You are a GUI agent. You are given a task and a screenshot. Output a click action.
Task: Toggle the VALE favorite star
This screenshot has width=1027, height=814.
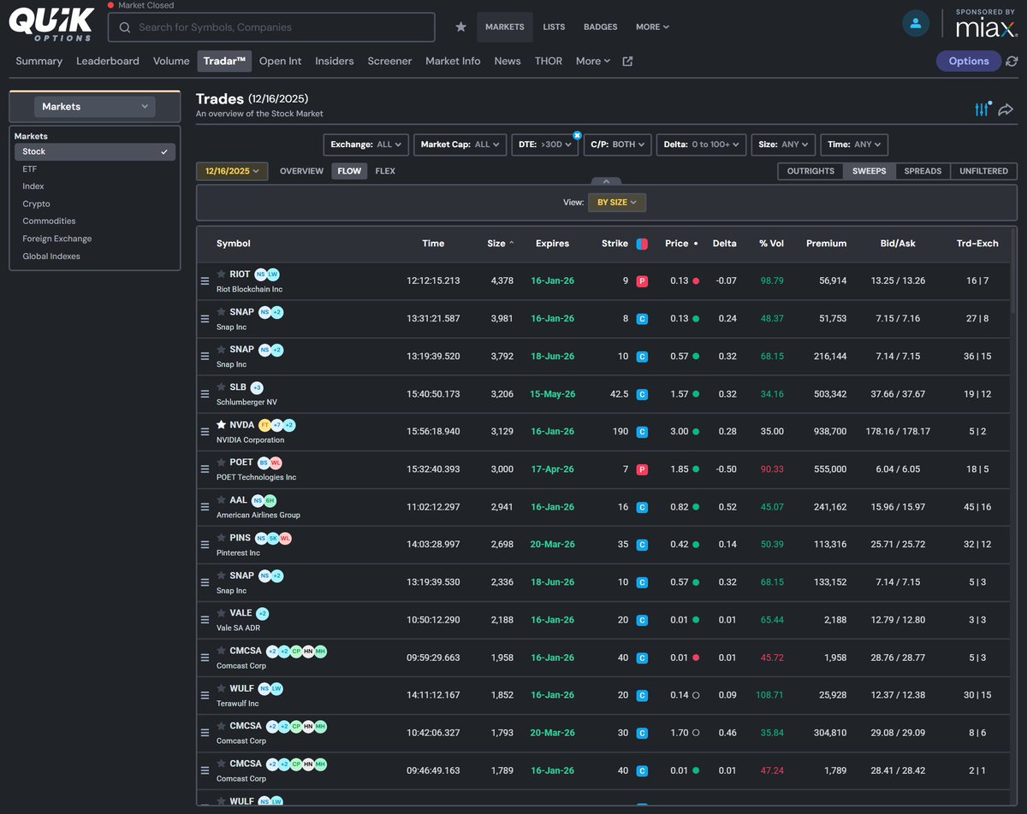[x=222, y=613]
